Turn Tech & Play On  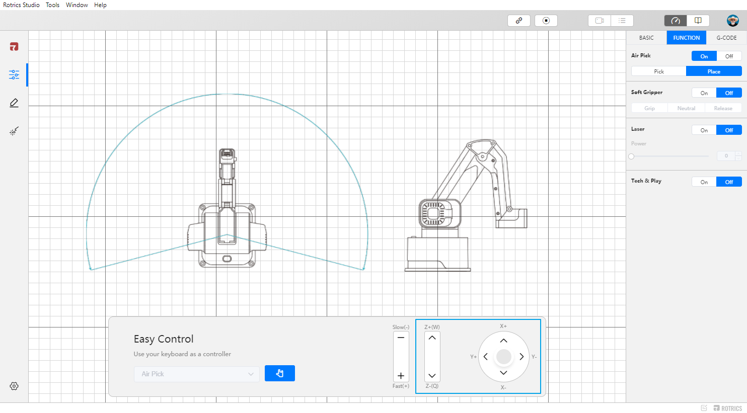(704, 182)
